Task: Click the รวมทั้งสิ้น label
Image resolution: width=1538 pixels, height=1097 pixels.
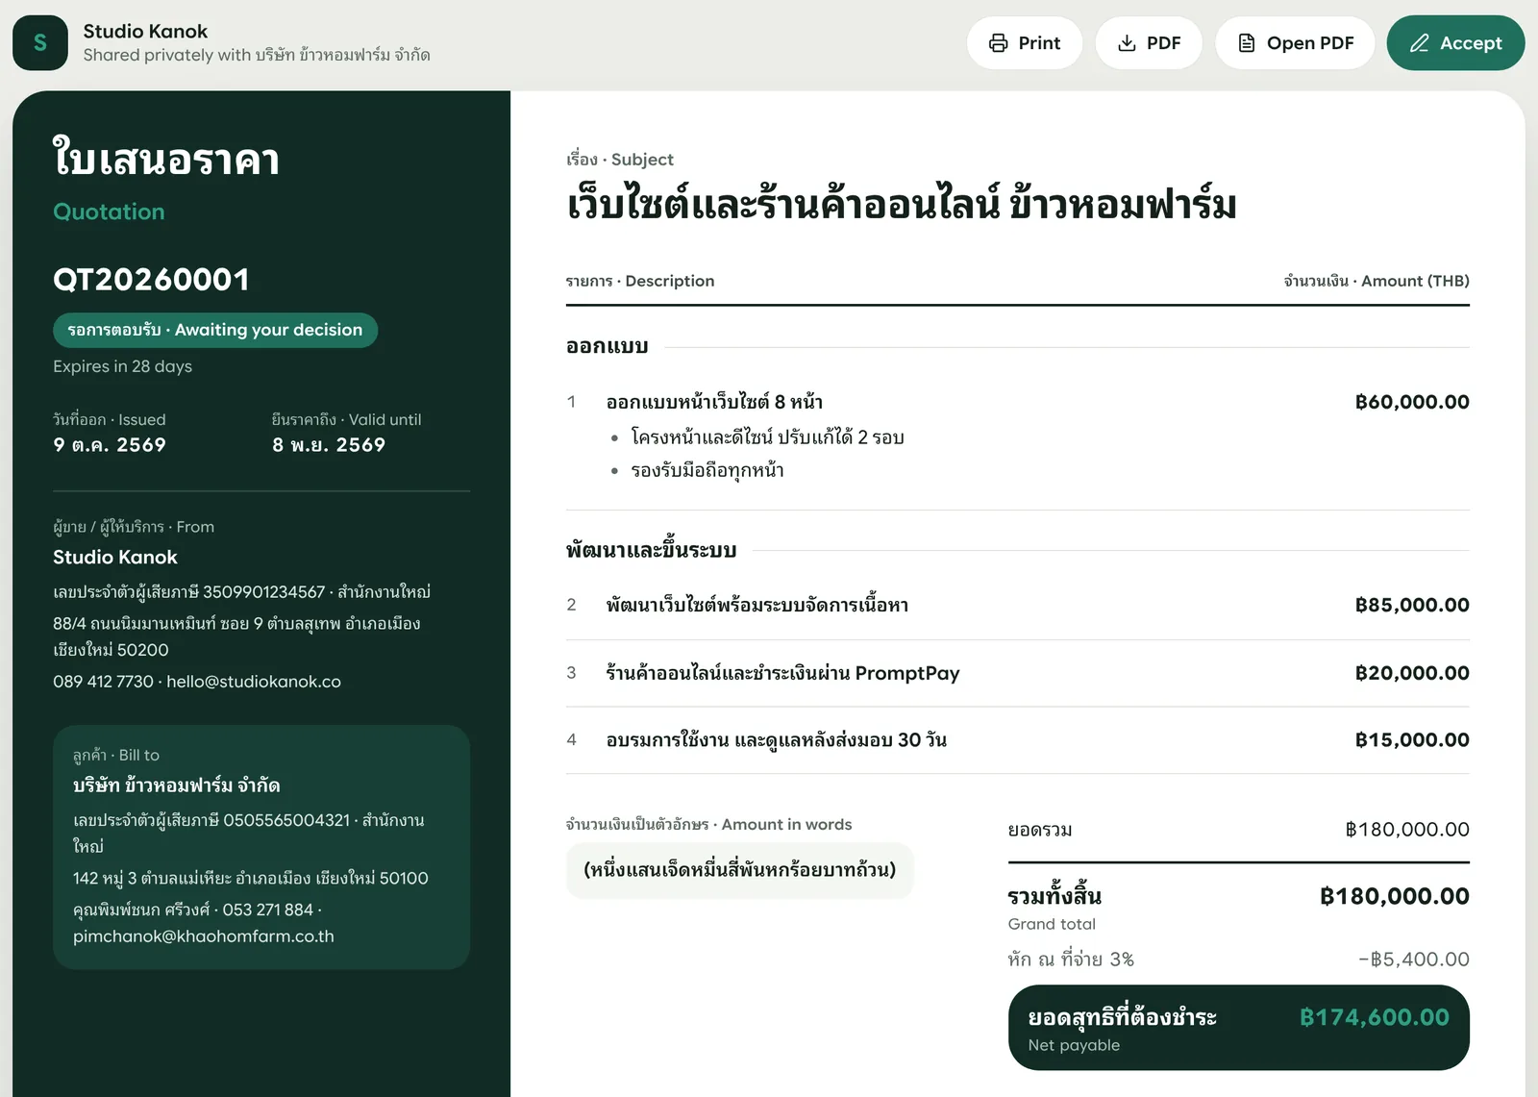Action: tap(1054, 896)
